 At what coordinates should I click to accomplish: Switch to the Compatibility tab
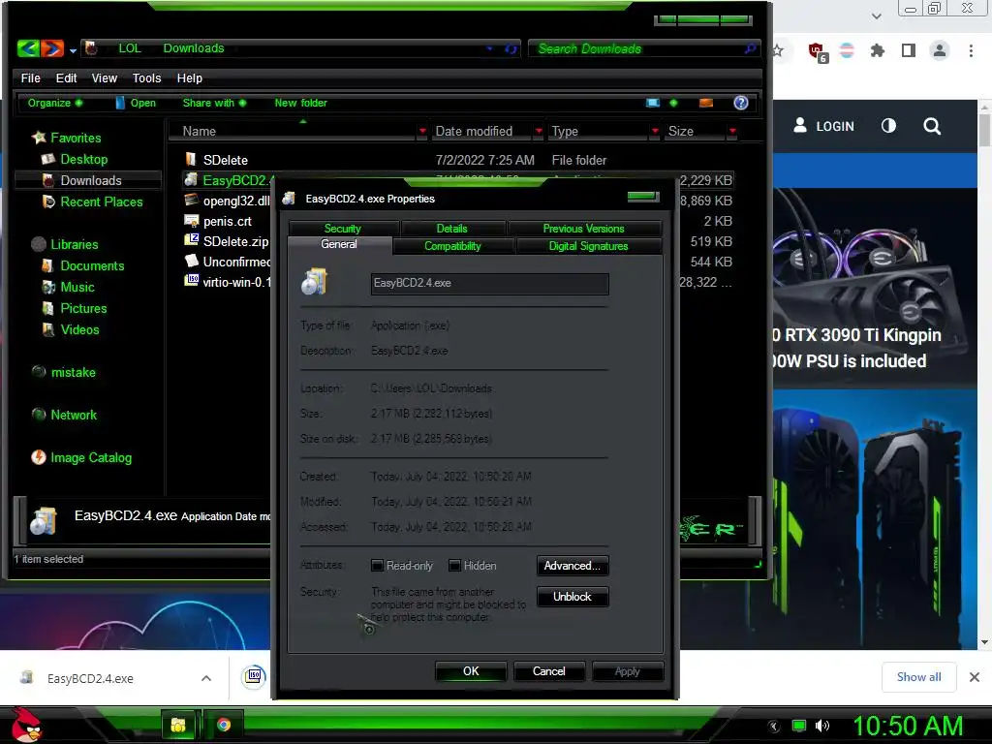click(452, 246)
